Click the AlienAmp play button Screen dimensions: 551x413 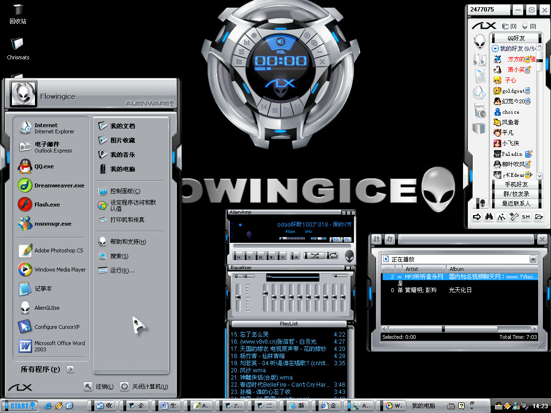249,257
